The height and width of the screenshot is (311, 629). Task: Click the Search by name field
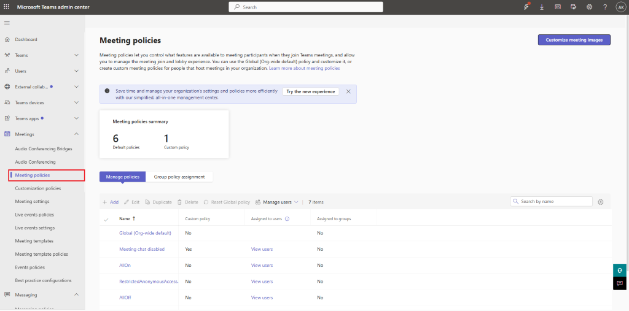(551, 202)
